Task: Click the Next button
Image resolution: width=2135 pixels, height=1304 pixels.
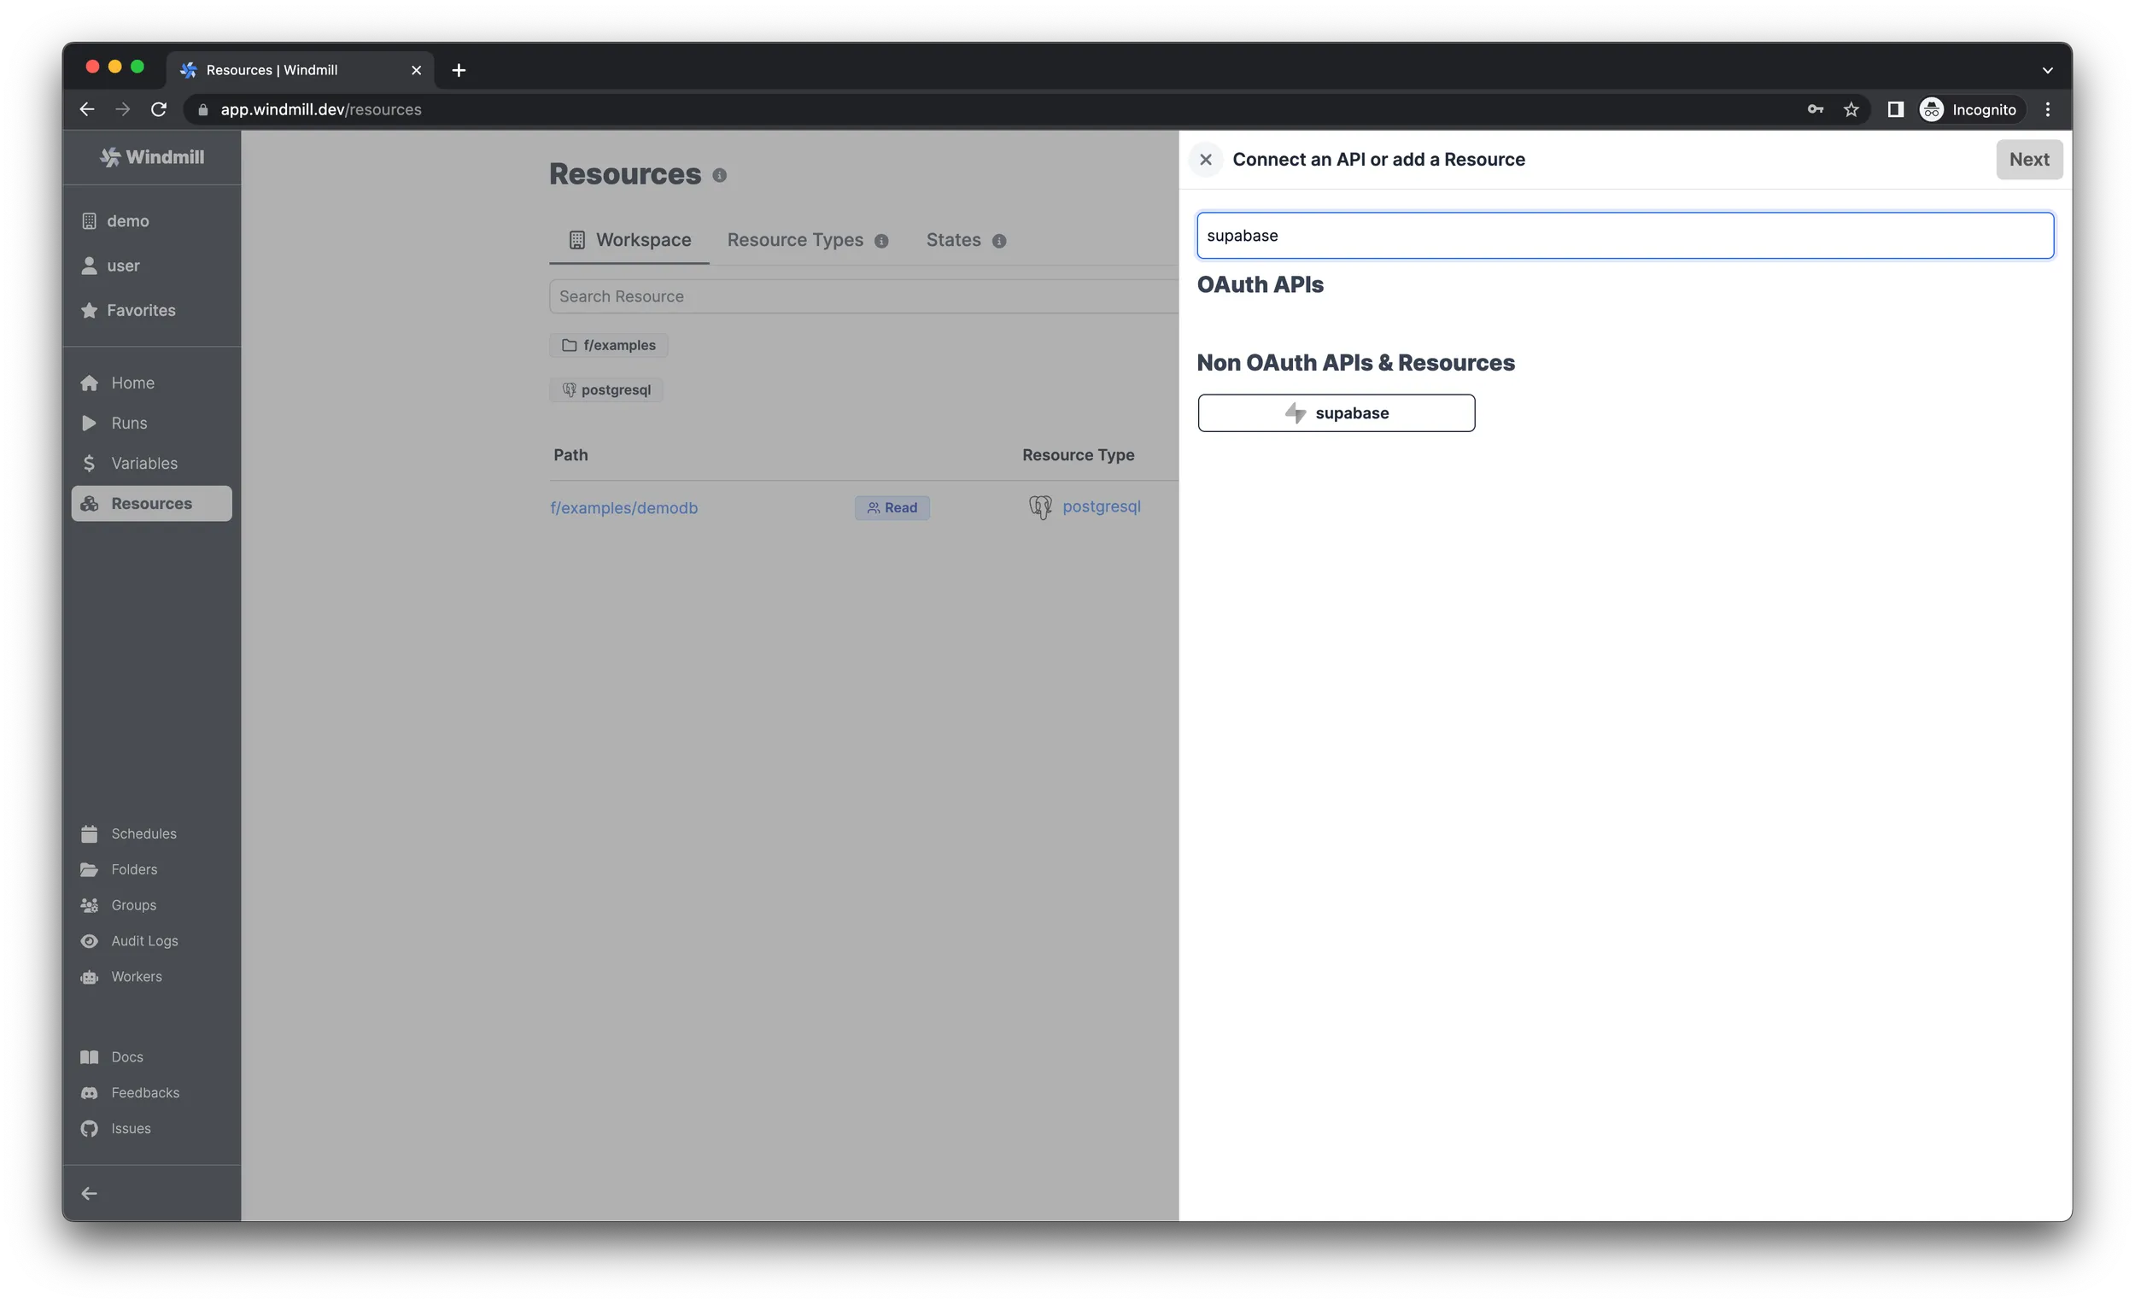Action: 2028,160
